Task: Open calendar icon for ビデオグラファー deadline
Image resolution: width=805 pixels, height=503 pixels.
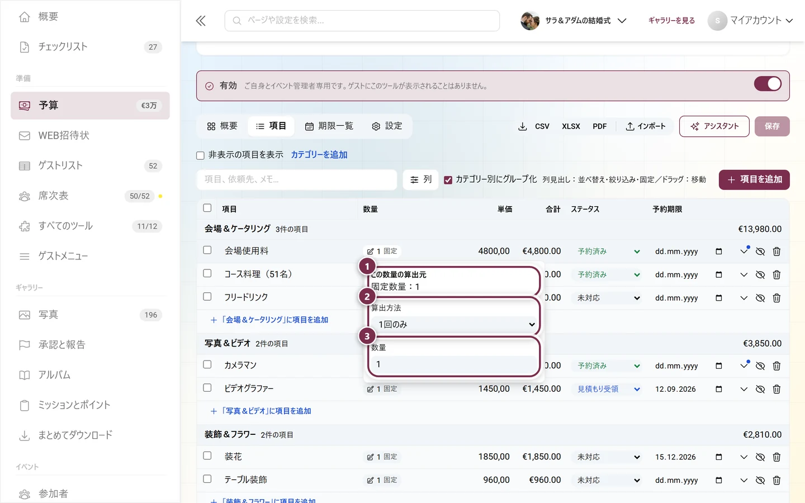Action: 719,389
